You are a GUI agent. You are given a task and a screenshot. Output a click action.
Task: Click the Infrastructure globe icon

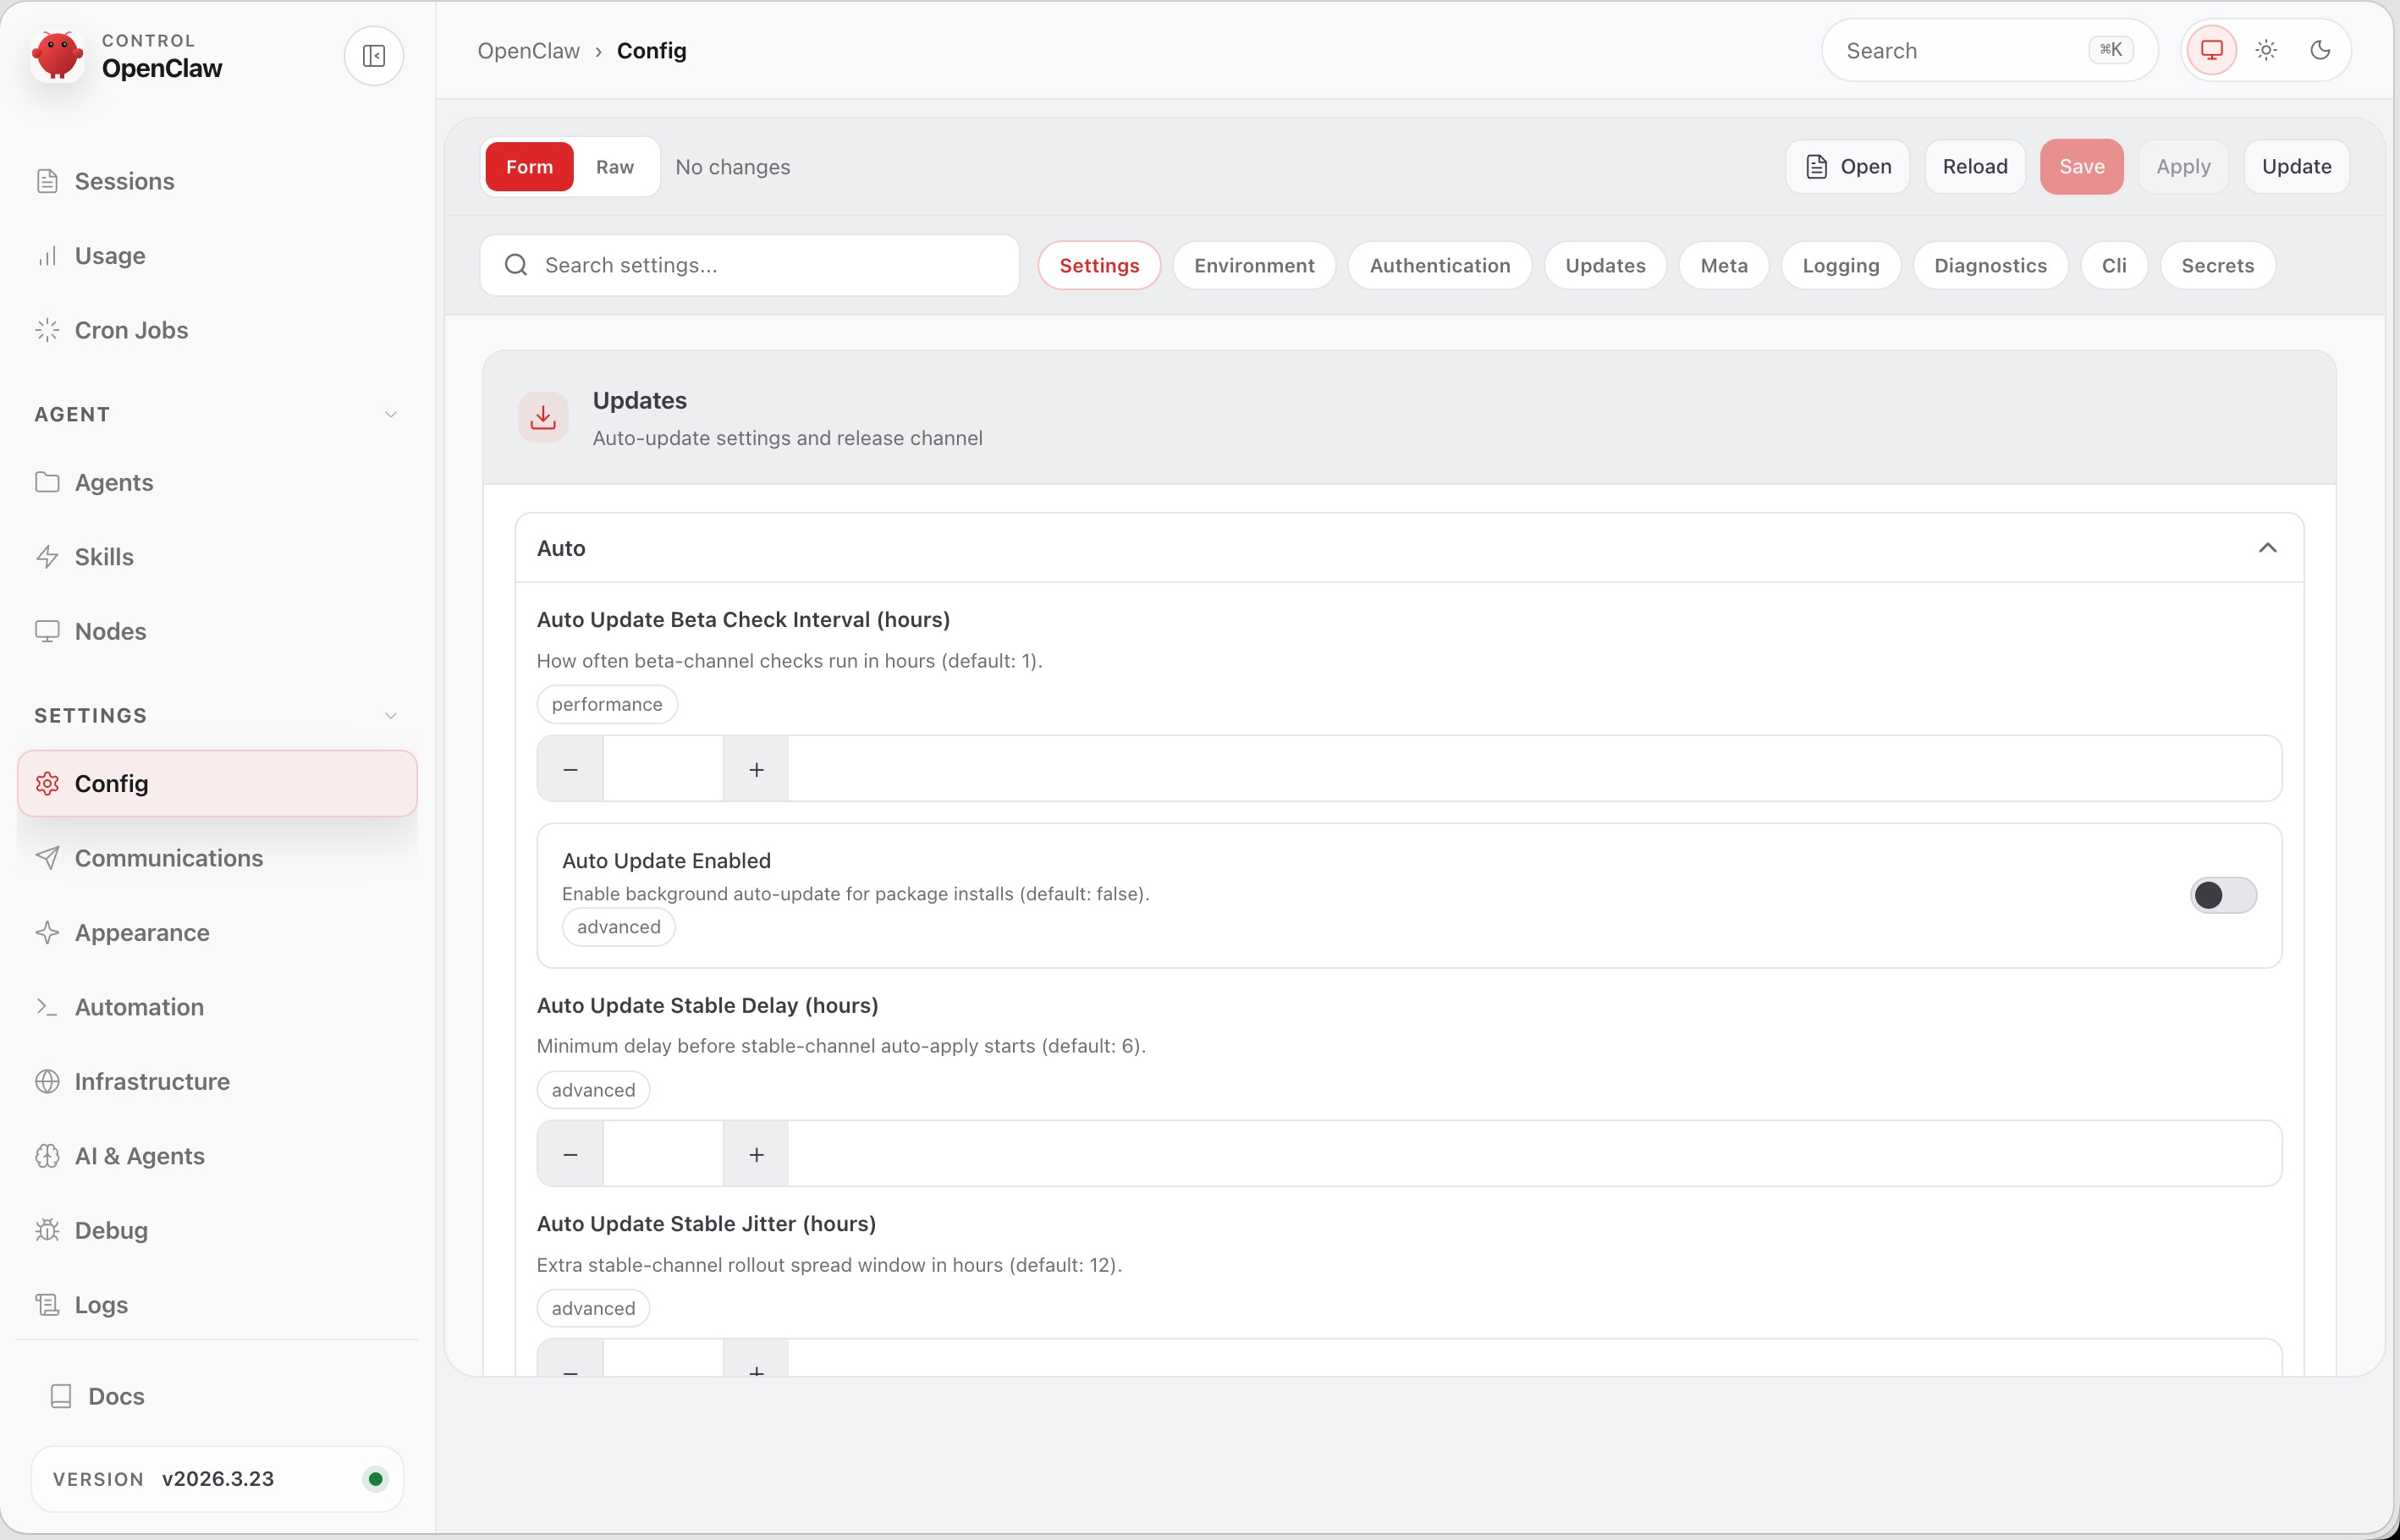click(x=47, y=1081)
